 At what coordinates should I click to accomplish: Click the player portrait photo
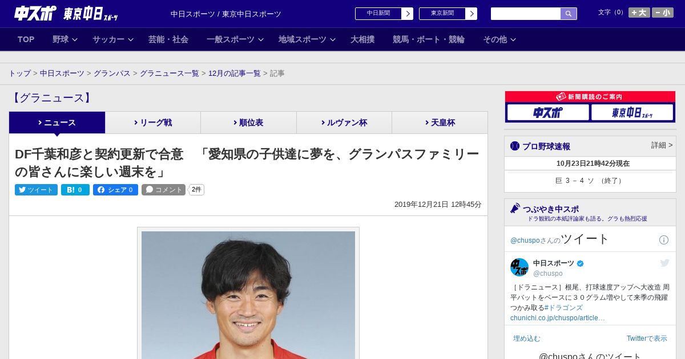[x=248, y=295]
